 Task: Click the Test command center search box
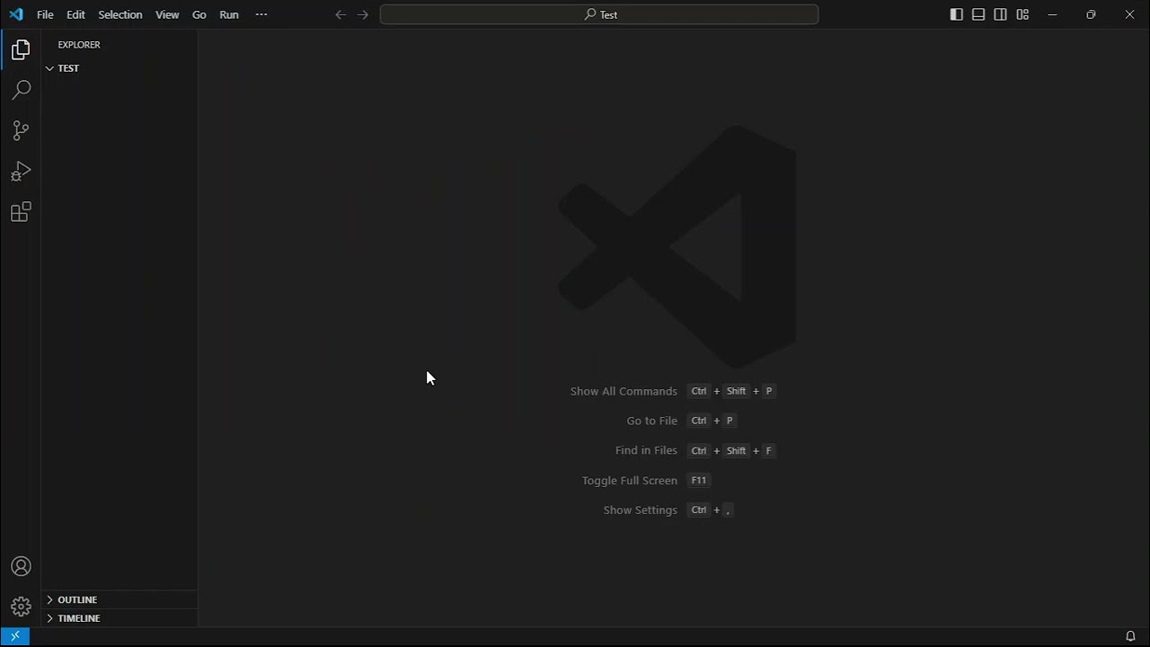tap(599, 14)
